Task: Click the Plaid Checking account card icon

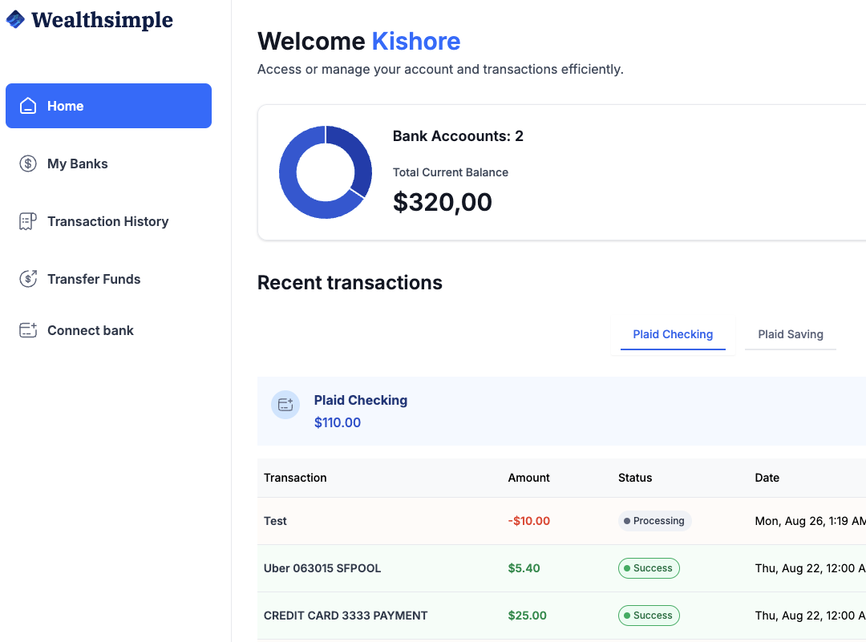Action: pos(285,405)
